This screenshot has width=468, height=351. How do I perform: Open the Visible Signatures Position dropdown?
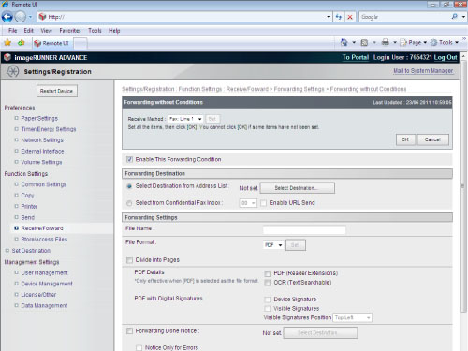[x=352, y=317]
